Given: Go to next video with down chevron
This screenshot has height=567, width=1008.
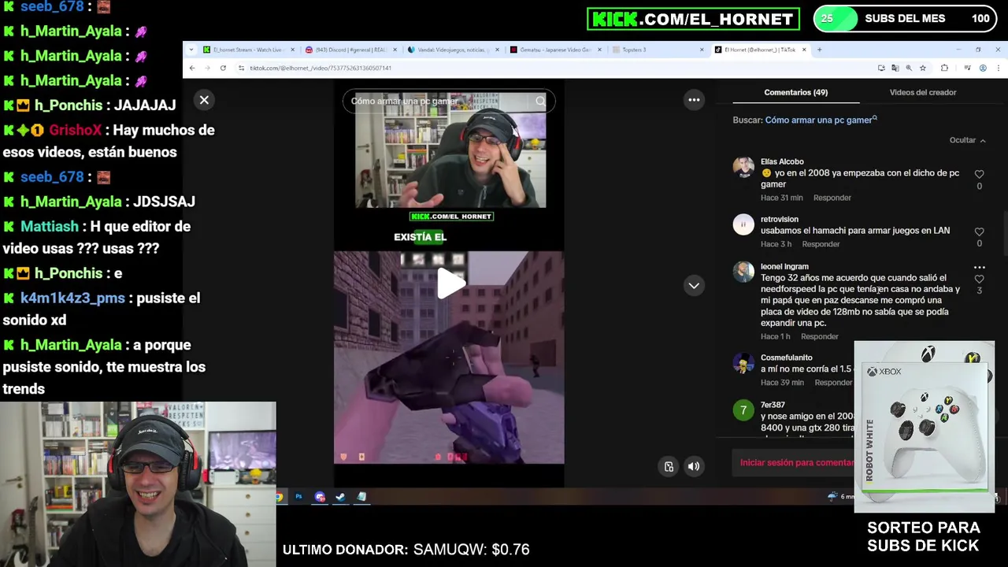Looking at the screenshot, I should click(x=694, y=286).
